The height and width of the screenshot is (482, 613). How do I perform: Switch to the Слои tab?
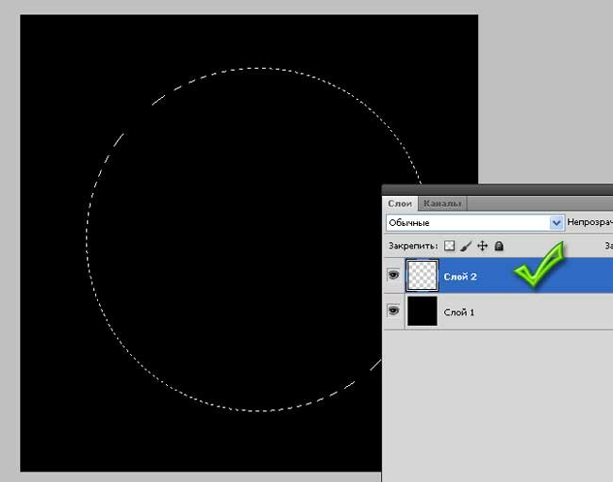400,203
